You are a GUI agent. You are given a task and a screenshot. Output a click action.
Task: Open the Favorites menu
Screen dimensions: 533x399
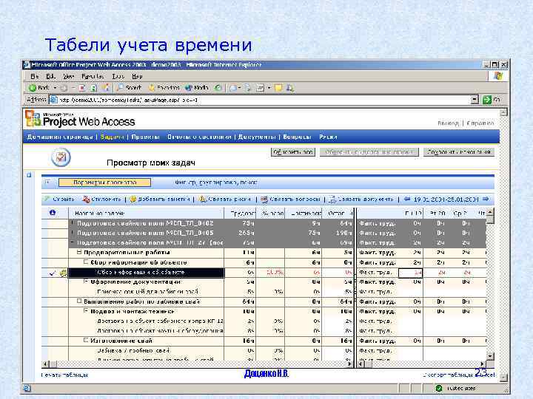[93, 76]
